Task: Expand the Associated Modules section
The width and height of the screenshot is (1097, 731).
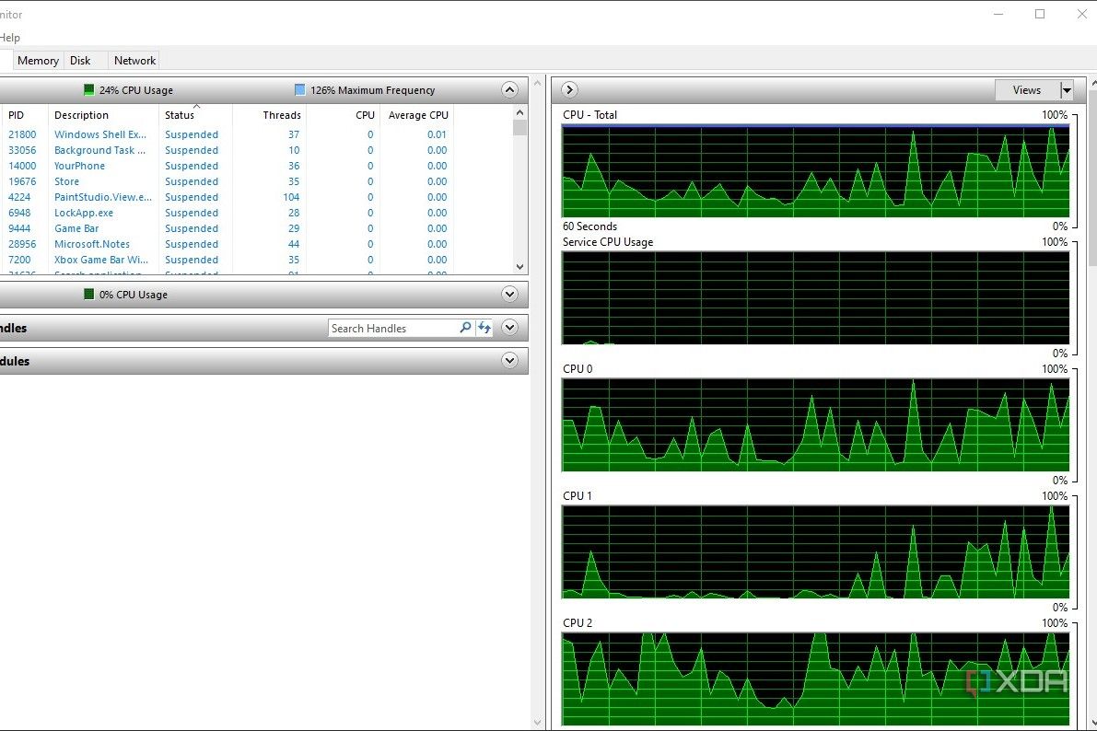Action: (509, 361)
